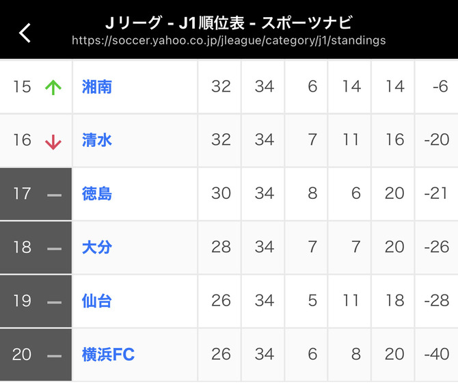This screenshot has height=391, width=458.
Task: Open the 清水 team link
Action: coord(97,140)
